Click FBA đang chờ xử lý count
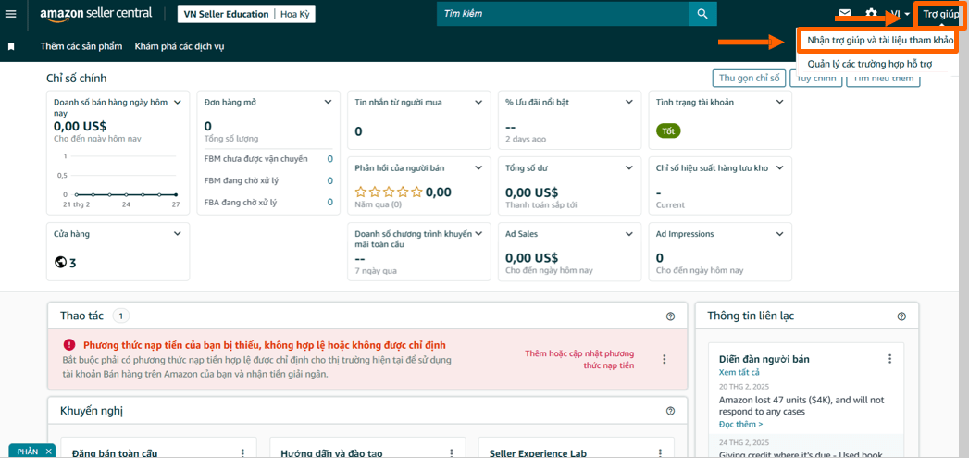The height and width of the screenshot is (458, 969). coord(330,202)
